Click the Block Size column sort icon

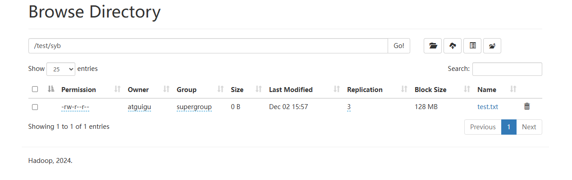467,89
